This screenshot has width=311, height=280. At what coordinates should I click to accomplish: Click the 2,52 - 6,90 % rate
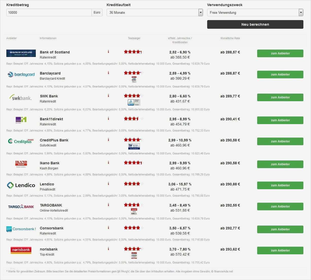point(180,52)
